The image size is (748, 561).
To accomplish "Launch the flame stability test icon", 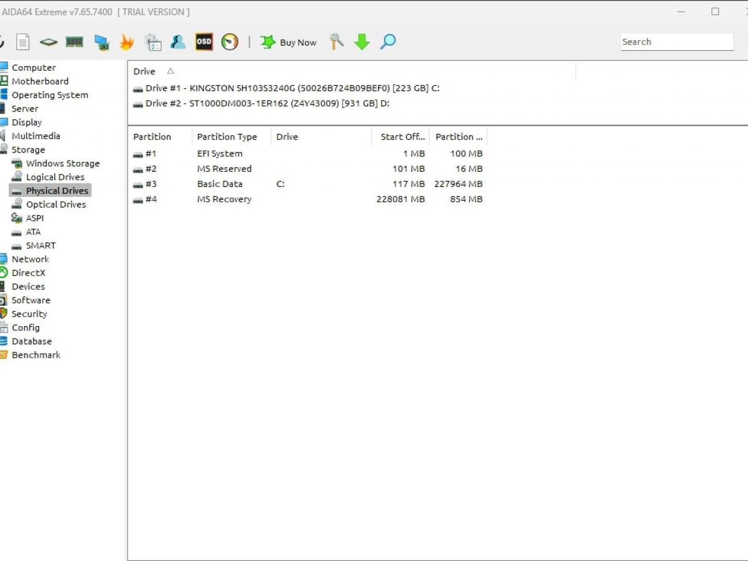I will [x=127, y=42].
